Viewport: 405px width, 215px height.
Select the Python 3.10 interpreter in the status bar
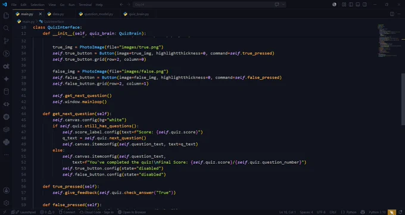[x=377, y=212]
